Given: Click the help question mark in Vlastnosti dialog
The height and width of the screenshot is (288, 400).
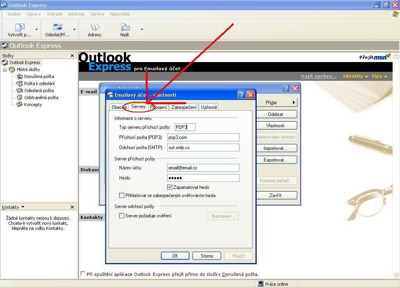Looking at the screenshot, I should click(241, 95).
